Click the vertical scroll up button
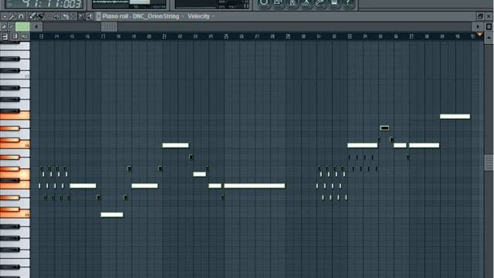Screen dimensions: 494x278 (x=489, y=38)
